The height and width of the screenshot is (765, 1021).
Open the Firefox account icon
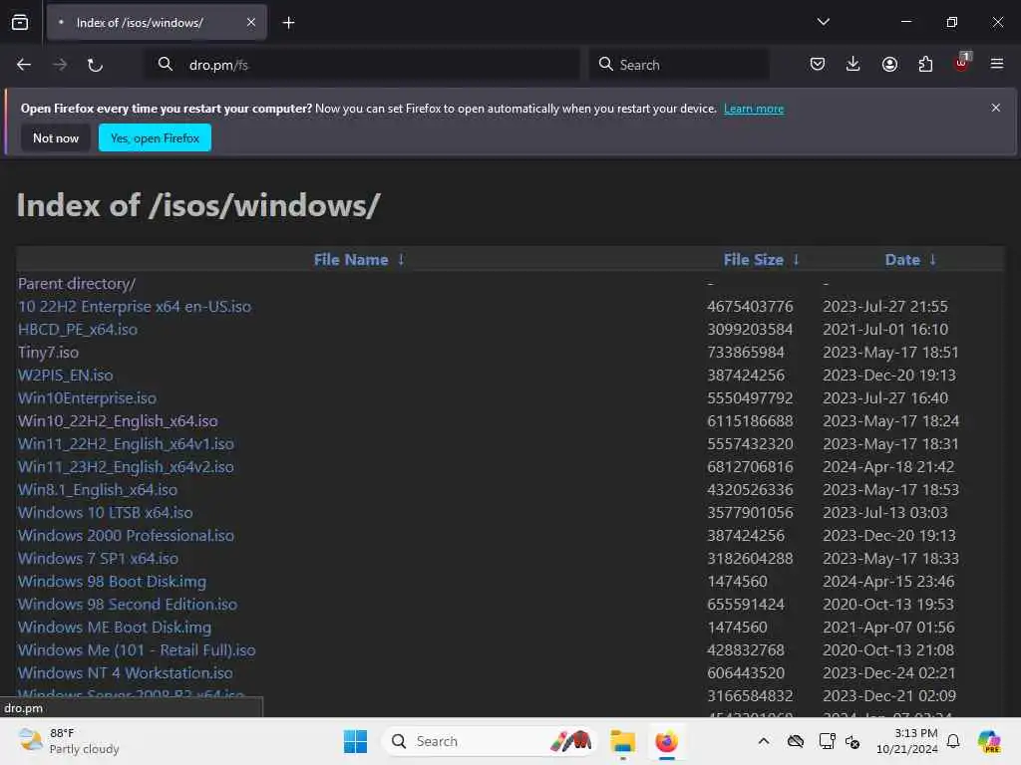[x=889, y=64]
